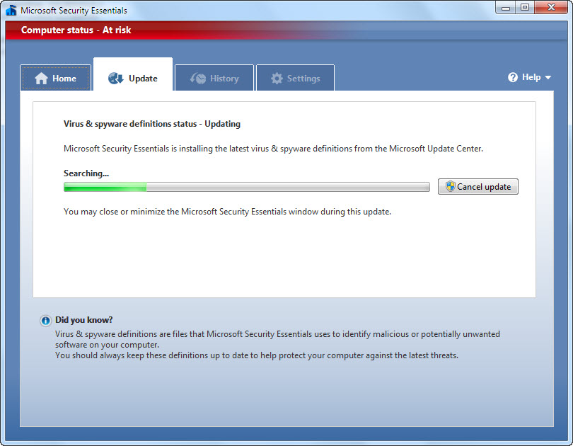Click the 'Did you know?' heading
The height and width of the screenshot is (446, 573).
pyautogui.click(x=84, y=320)
